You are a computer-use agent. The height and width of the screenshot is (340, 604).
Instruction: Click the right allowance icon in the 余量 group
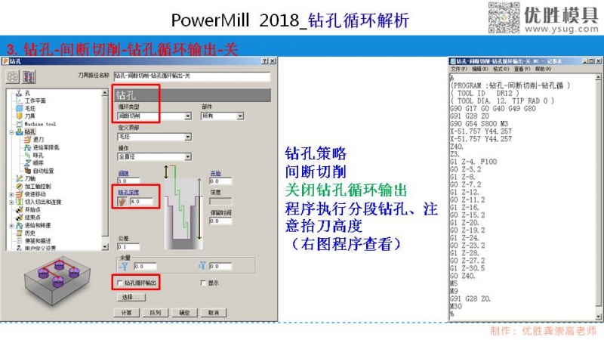(x=202, y=266)
